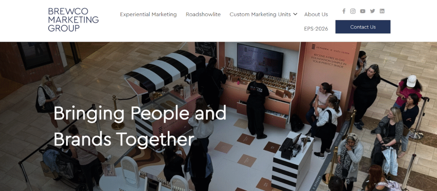The width and height of the screenshot is (437, 191).
Task: Visit the About Us page
Action: [x=316, y=14]
